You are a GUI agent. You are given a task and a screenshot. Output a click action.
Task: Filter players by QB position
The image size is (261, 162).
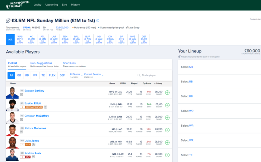click(x=19, y=75)
